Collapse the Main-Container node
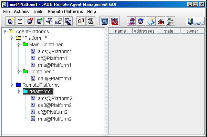207x137 pixels. point(19,45)
